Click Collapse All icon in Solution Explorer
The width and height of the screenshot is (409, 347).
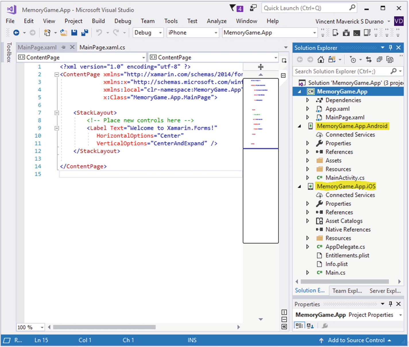click(379, 60)
